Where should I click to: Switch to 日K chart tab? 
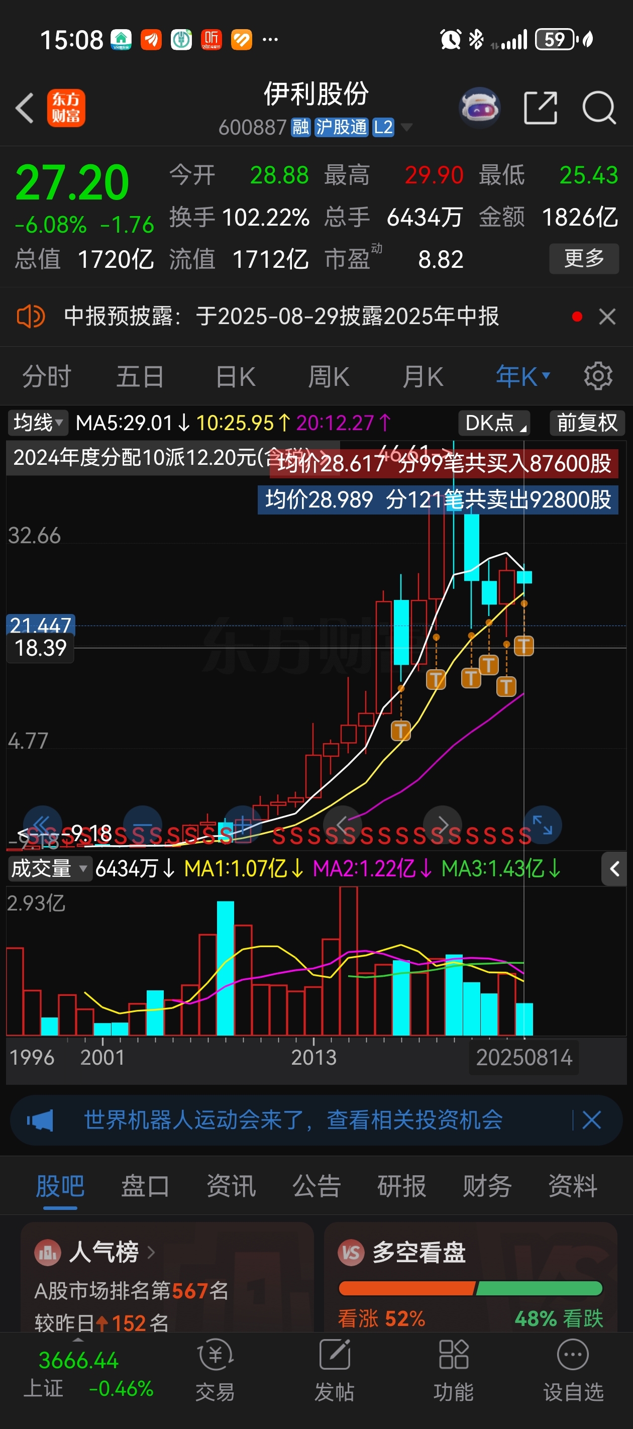pyautogui.click(x=235, y=377)
